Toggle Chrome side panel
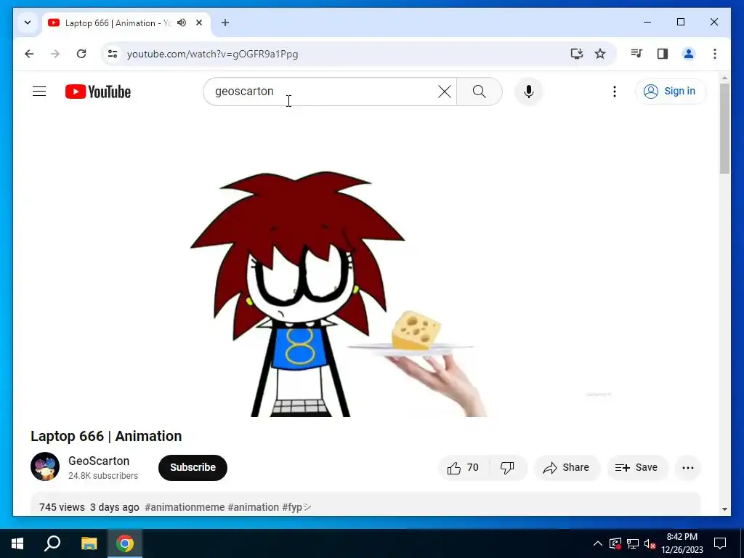Screen dimensions: 744x558 point(663,54)
